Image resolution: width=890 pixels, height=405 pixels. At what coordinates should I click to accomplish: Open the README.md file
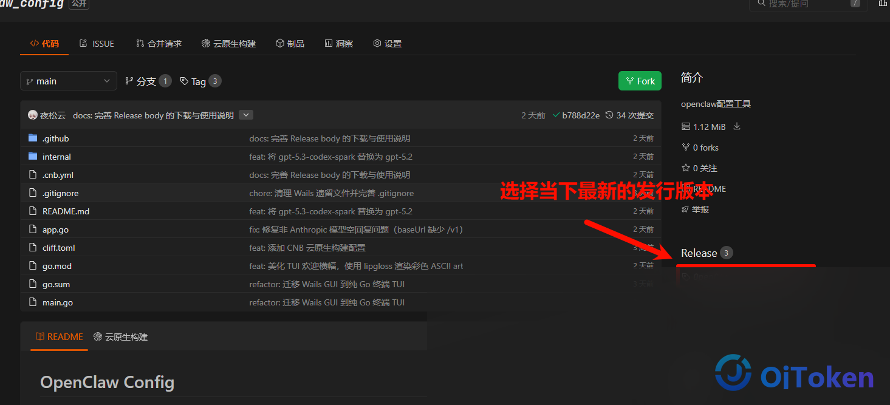pos(66,211)
